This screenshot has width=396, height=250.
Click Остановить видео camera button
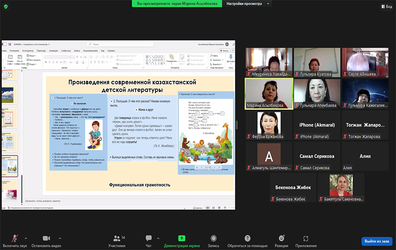tap(46, 239)
